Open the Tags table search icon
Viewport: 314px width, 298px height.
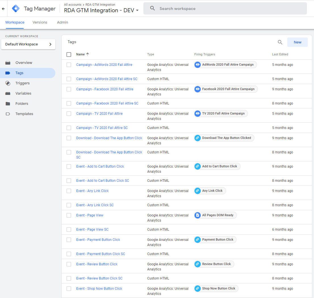(280, 42)
